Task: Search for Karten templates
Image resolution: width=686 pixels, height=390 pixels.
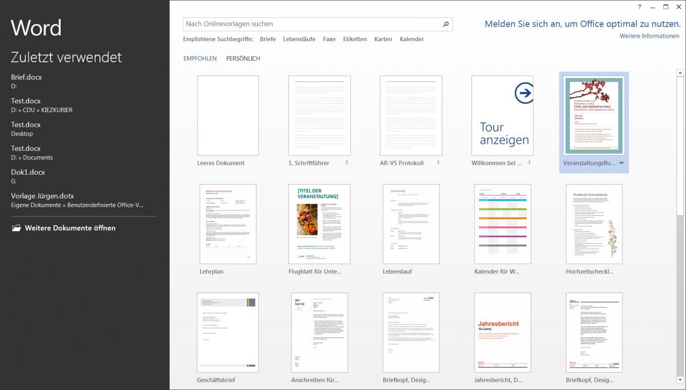Action: pyautogui.click(x=383, y=39)
